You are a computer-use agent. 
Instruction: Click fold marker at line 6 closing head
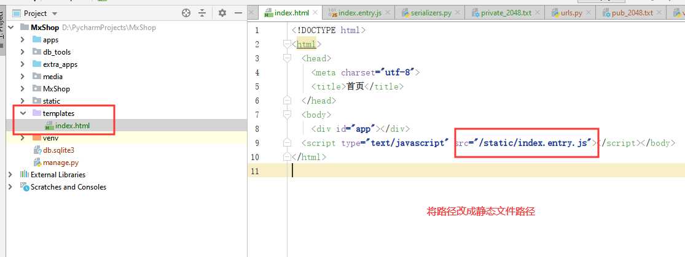(287, 101)
